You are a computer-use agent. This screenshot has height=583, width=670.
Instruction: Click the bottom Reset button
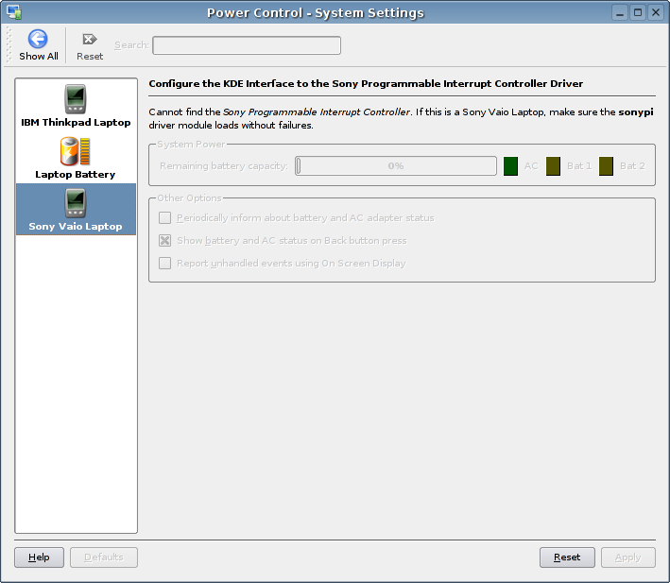point(567,557)
